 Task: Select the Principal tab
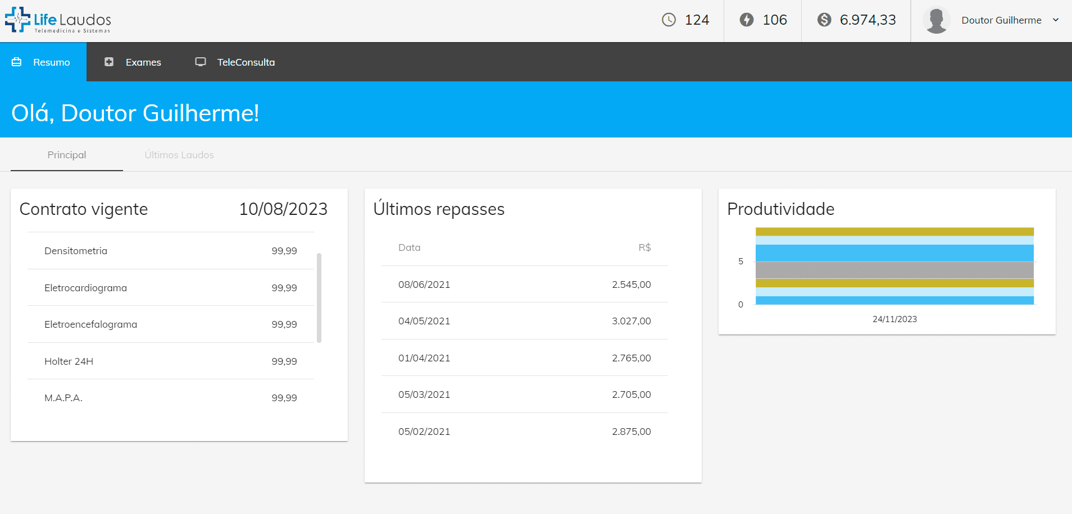(67, 155)
